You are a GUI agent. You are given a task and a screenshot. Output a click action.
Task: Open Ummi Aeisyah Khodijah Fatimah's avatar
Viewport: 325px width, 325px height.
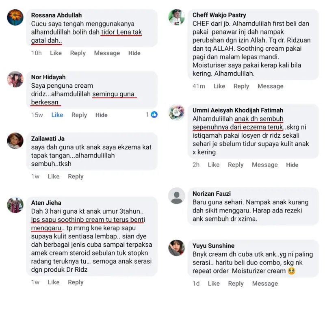(x=177, y=113)
